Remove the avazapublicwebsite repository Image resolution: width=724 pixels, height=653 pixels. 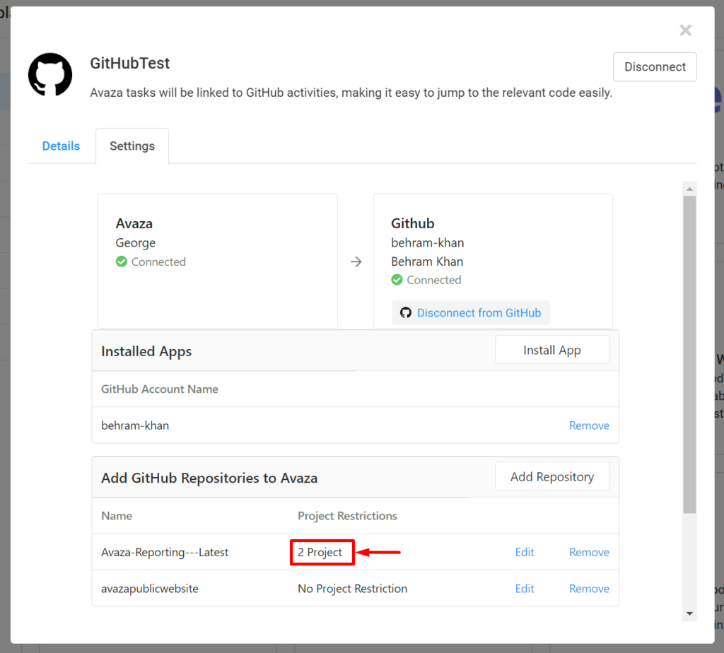pyautogui.click(x=589, y=589)
